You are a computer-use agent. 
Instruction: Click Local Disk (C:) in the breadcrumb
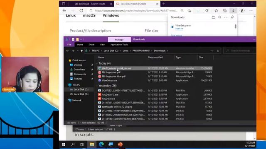111,50
